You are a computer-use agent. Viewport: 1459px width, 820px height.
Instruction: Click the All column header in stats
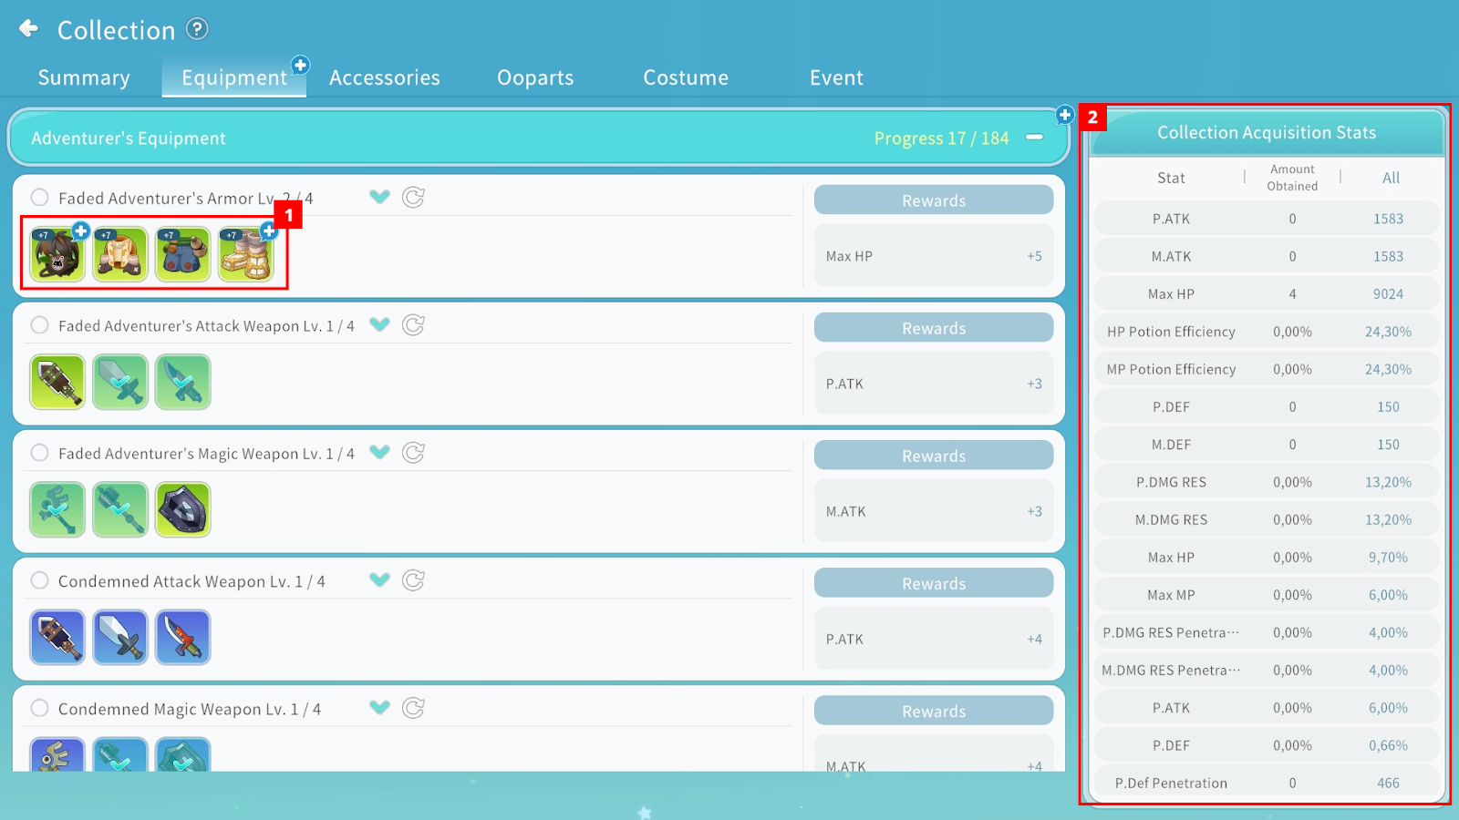(x=1390, y=178)
